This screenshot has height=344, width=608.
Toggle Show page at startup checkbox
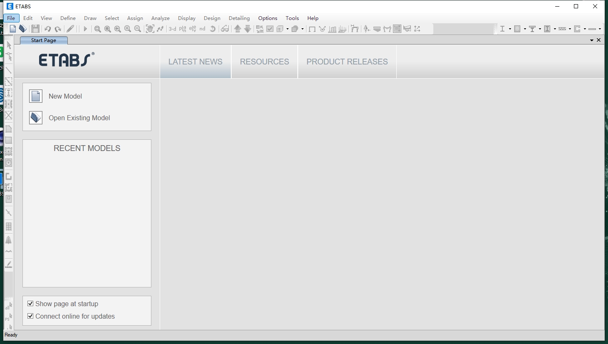click(30, 304)
